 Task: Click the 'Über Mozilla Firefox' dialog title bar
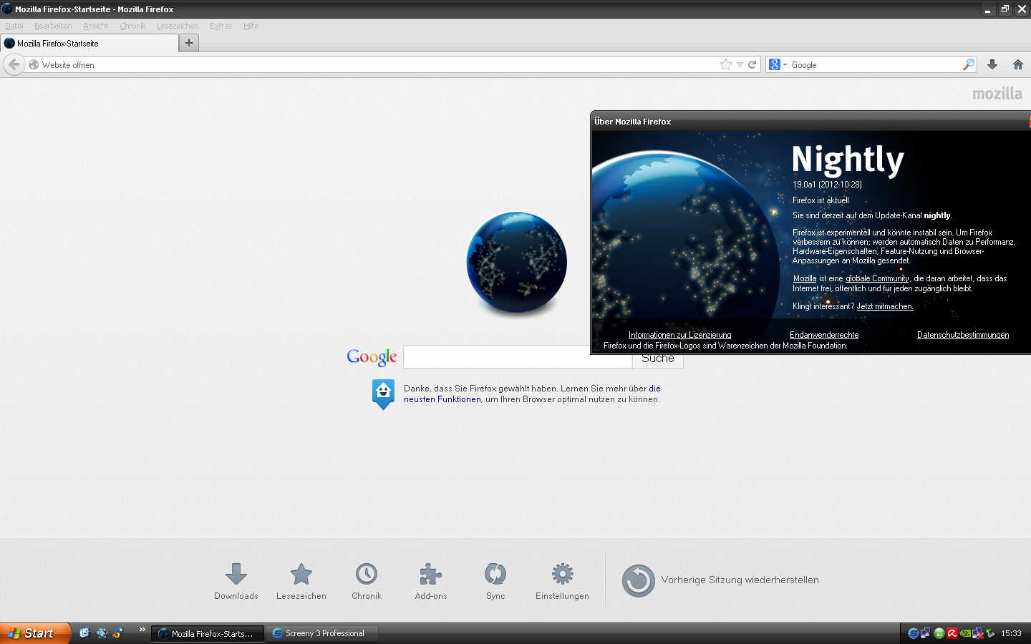pos(810,121)
